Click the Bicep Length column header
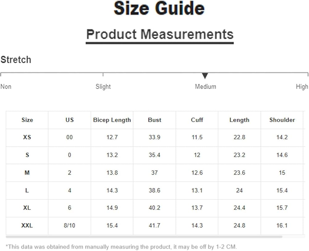 point(112,120)
